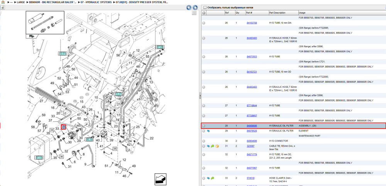Open part number link 84064606

pos(252,141)
